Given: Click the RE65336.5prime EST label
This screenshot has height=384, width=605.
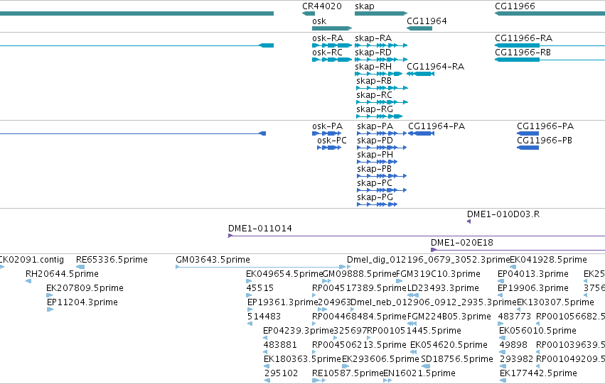Looking at the screenshot, I should (x=112, y=260).
